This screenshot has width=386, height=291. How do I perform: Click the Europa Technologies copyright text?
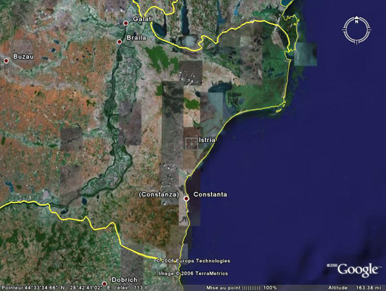coord(193,261)
